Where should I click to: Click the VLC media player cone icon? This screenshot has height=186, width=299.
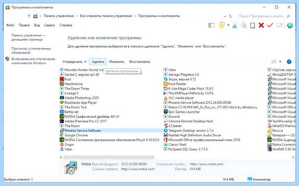click(165, 98)
